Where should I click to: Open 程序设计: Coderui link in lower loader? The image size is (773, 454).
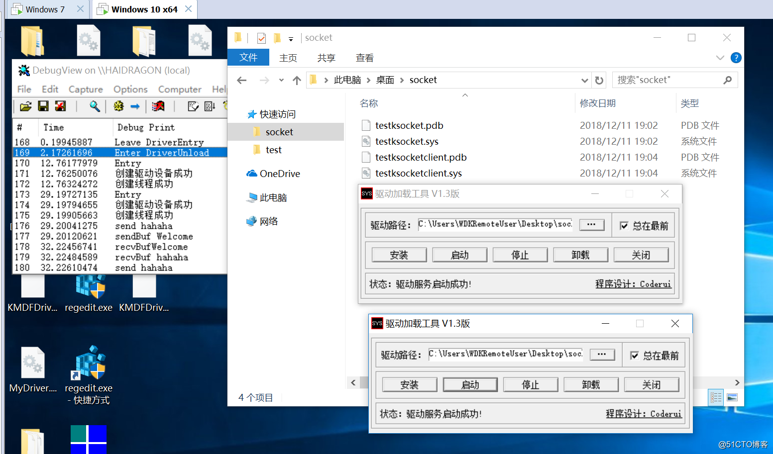coord(644,414)
